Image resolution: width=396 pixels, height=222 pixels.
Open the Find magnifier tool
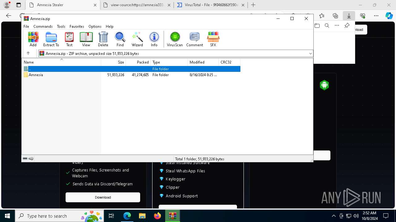tap(120, 39)
